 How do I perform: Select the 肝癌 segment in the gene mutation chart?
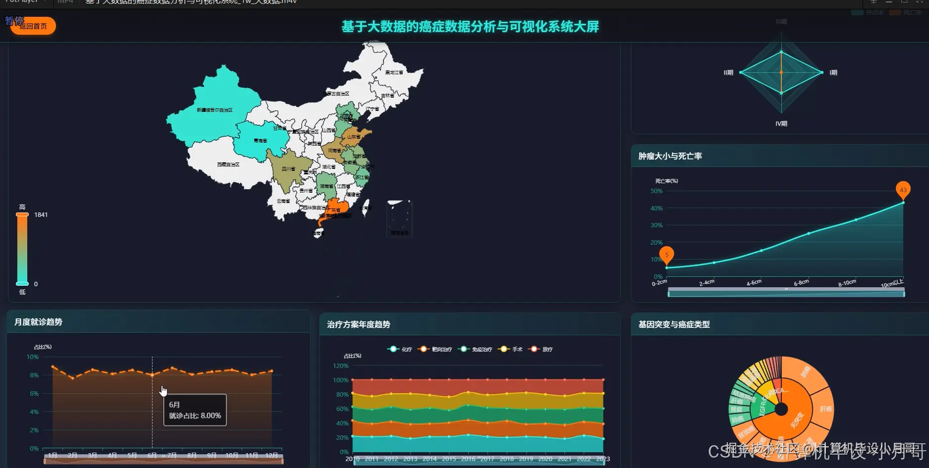(825, 409)
